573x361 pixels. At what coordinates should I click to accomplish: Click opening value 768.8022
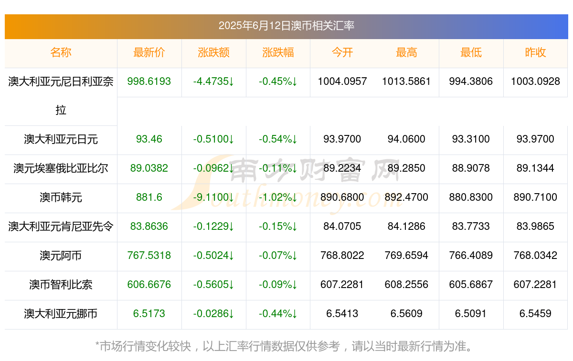coord(342,256)
